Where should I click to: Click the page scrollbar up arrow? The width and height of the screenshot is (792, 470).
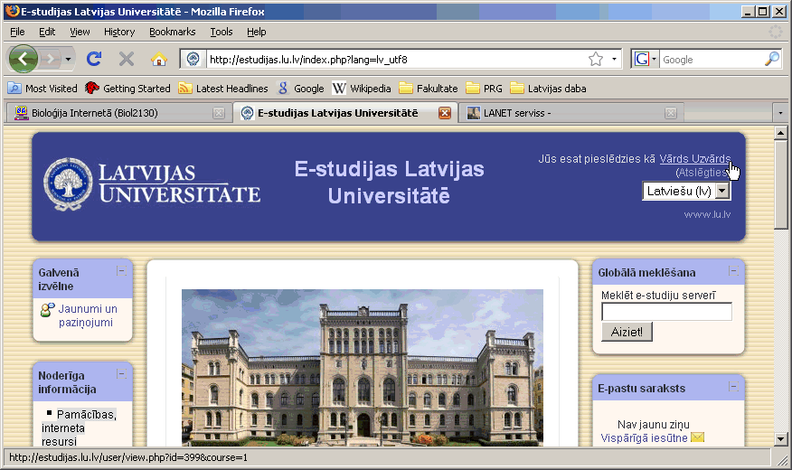tap(780, 133)
